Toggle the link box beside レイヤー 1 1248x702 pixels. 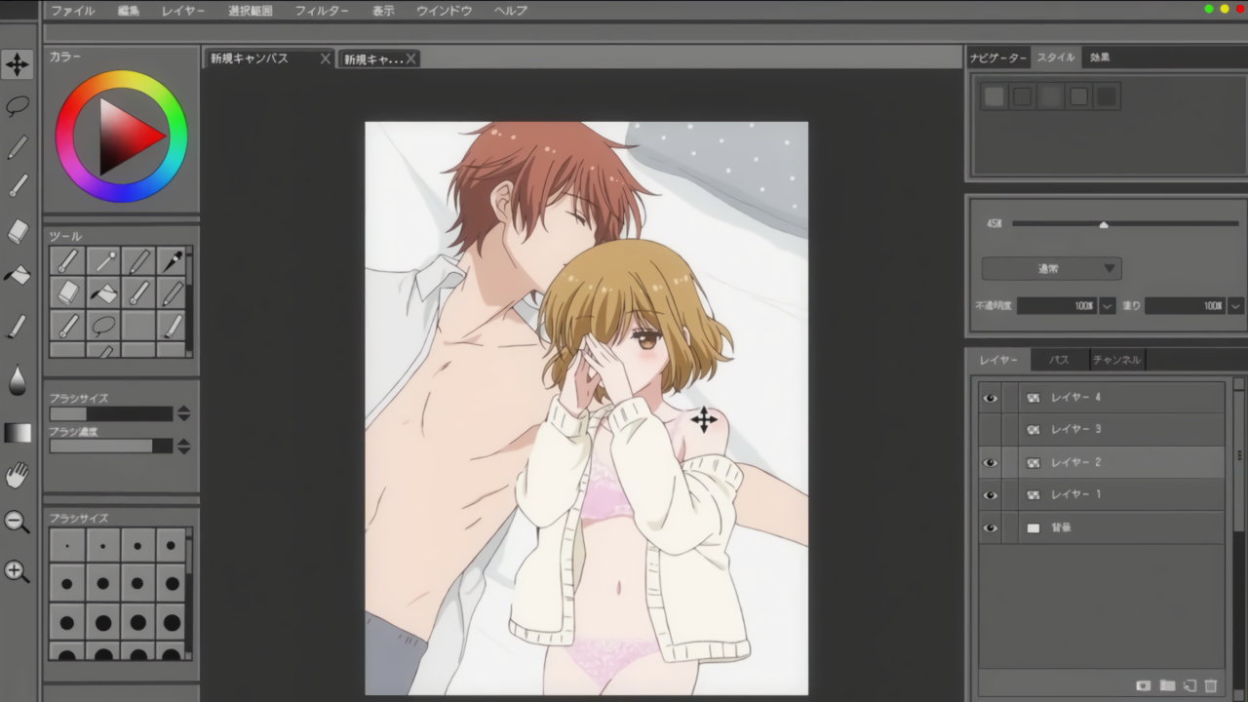click(1010, 494)
